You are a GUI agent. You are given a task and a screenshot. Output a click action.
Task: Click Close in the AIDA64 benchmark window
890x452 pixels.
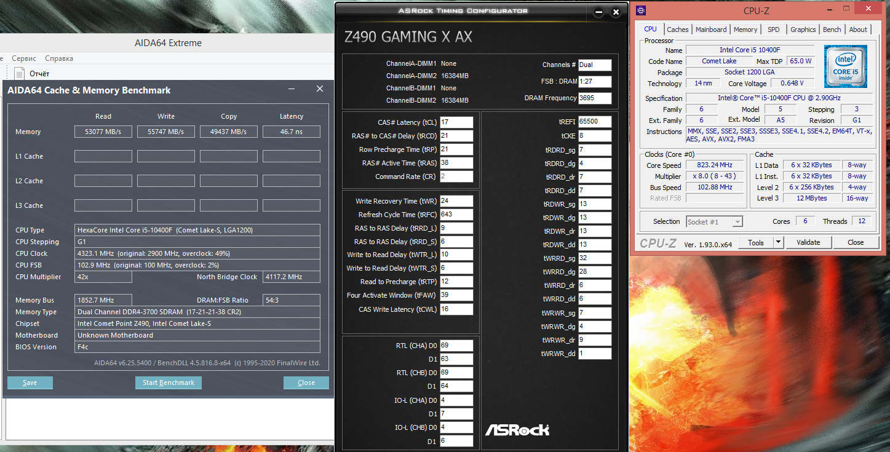(x=306, y=383)
